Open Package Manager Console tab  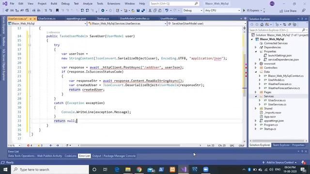[120, 156]
